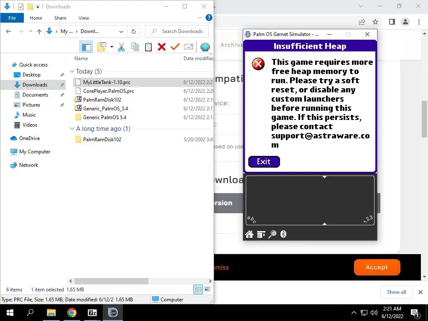Open Explorer help question mark icon
The height and width of the screenshot is (321, 428).
click(x=209, y=18)
